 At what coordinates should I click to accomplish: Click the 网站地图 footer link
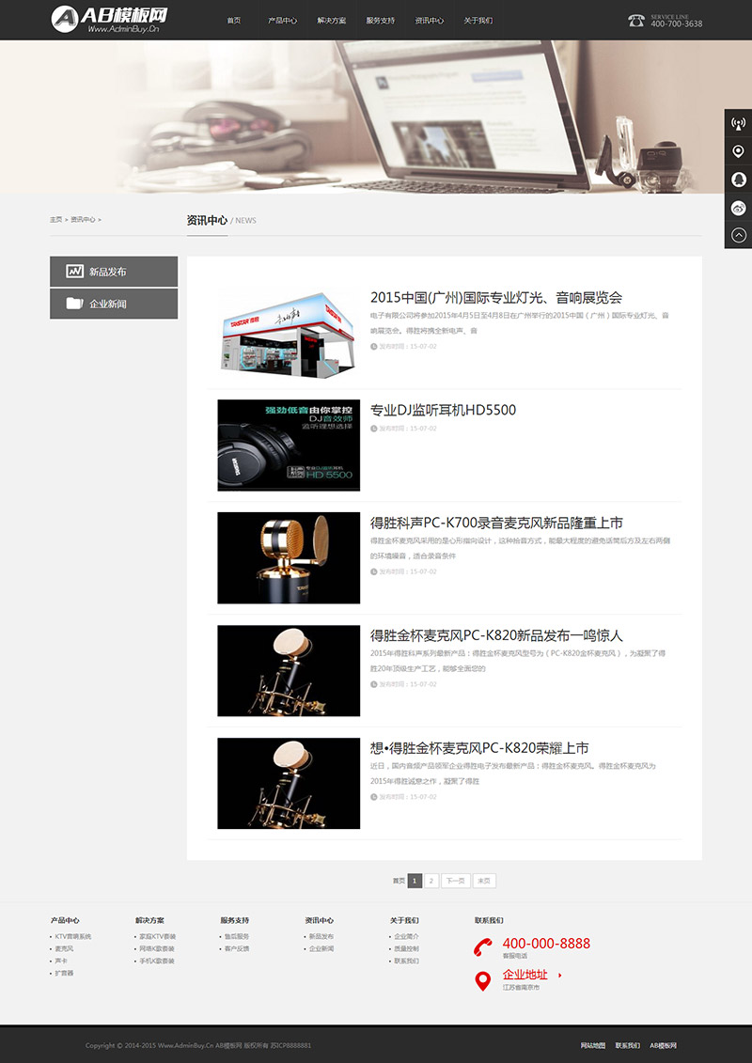tap(593, 1045)
